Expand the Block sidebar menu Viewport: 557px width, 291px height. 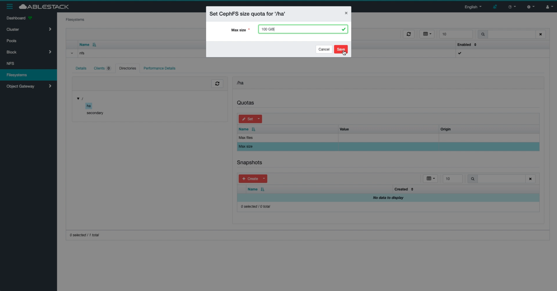[29, 52]
